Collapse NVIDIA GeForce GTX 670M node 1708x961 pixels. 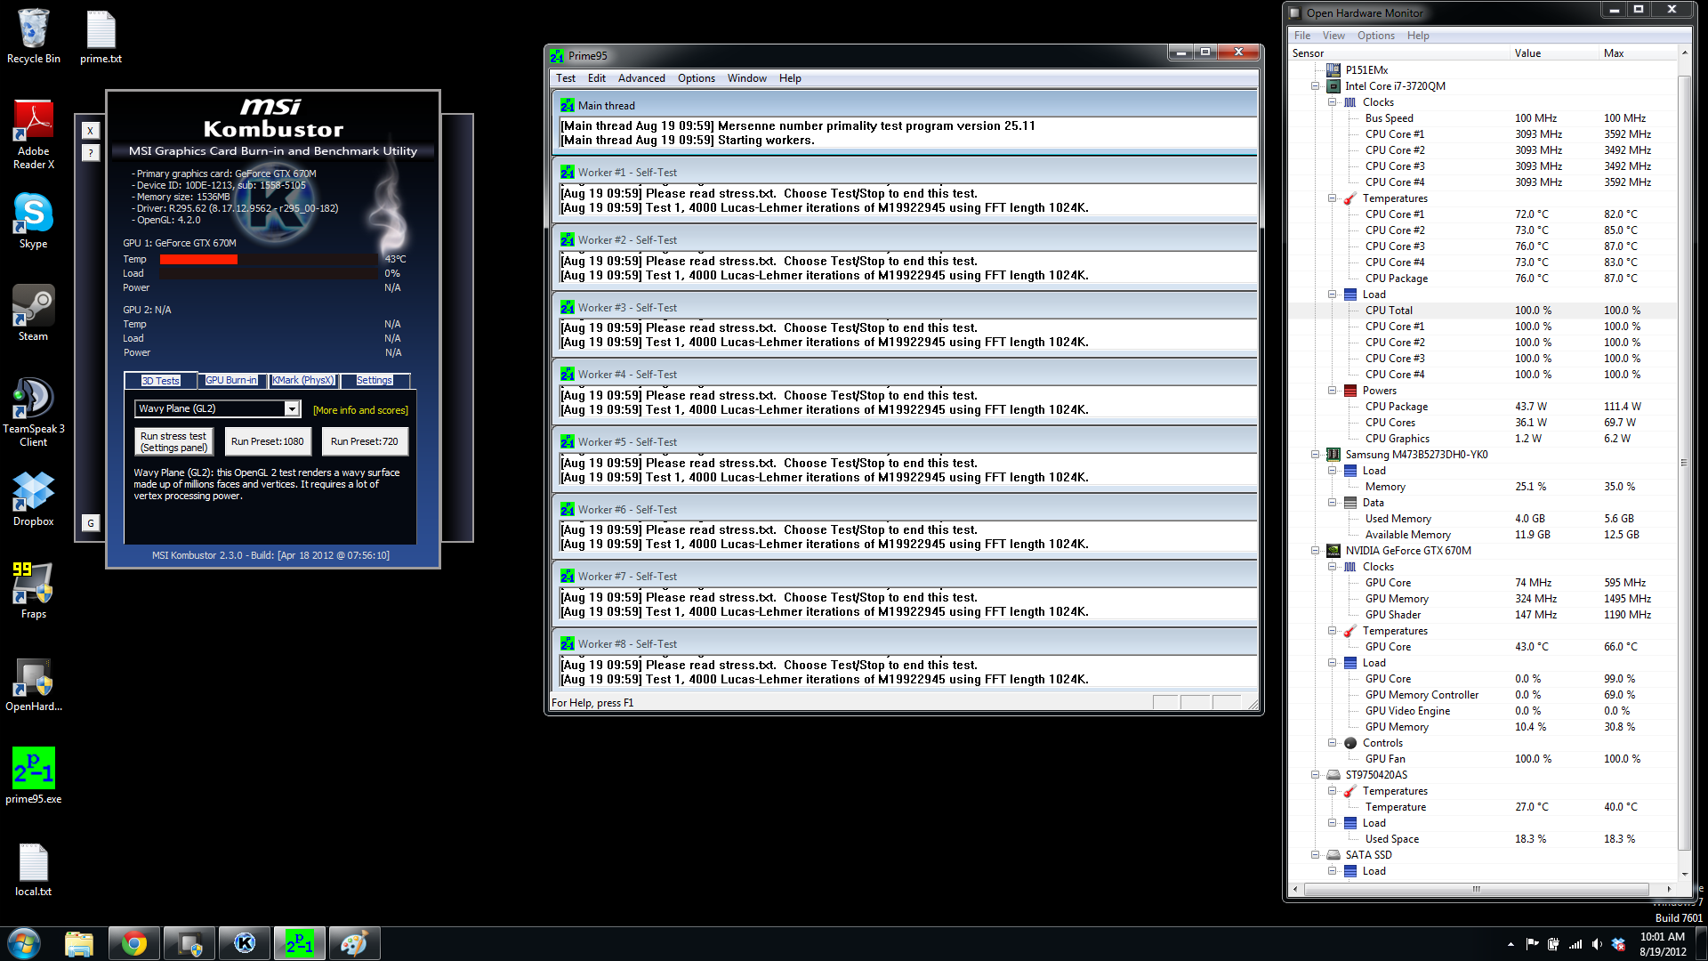click(1316, 551)
